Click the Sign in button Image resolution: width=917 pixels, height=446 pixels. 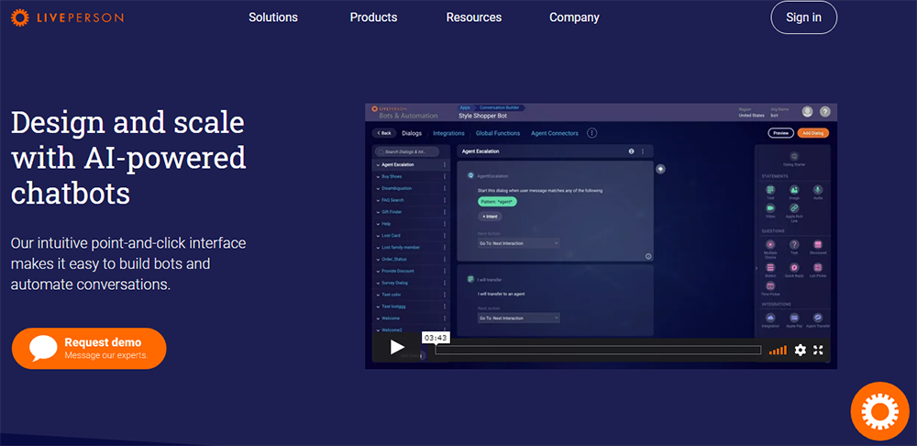click(803, 17)
